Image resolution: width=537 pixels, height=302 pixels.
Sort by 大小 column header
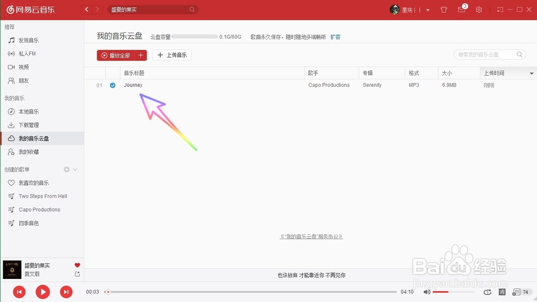pos(459,73)
